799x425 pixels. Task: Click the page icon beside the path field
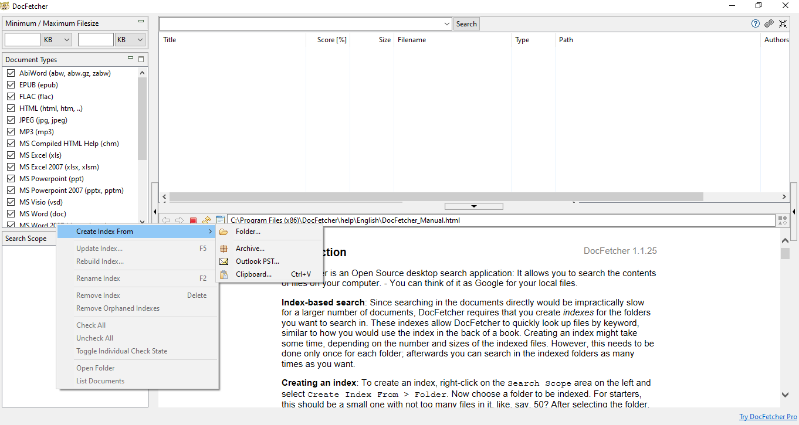click(220, 220)
